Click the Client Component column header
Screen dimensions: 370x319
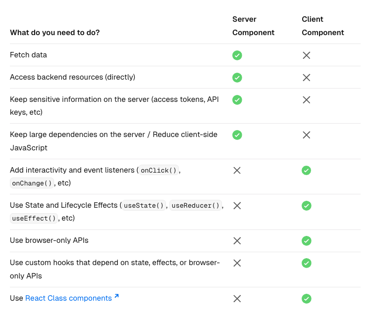[x=323, y=26]
